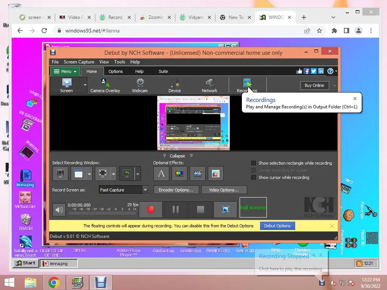387x290 pixels.
Task: Expand the toolbar overflow chevron
Action: coord(335,86)
